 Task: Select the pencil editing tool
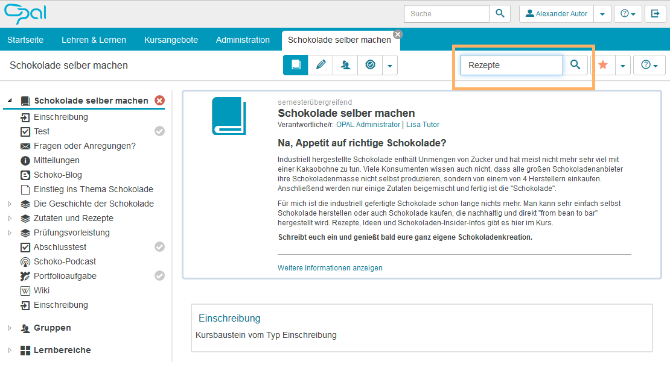320,64
